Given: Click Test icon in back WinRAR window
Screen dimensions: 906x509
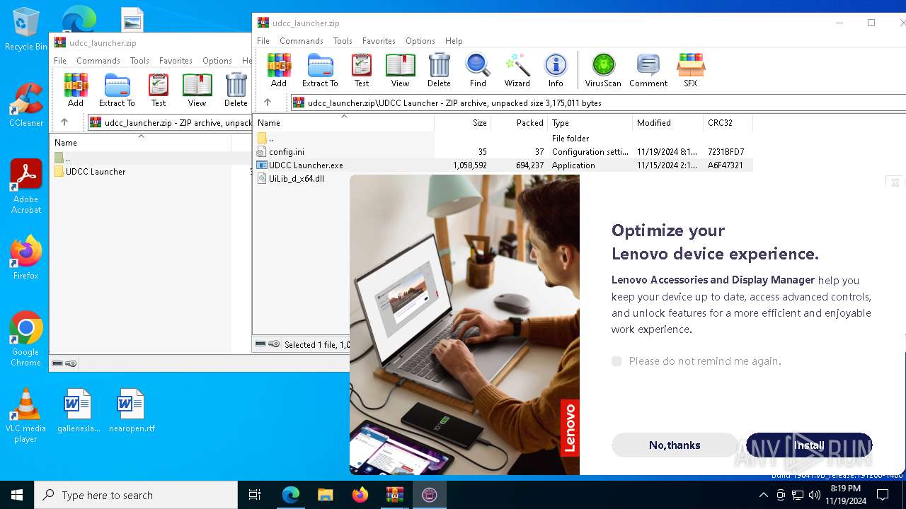Looking at the screenshot, I should coord(159,90).
